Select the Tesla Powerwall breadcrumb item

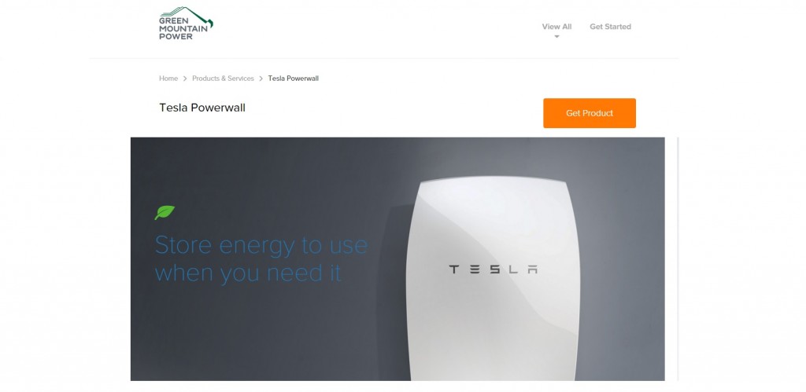tap(294, 79)
